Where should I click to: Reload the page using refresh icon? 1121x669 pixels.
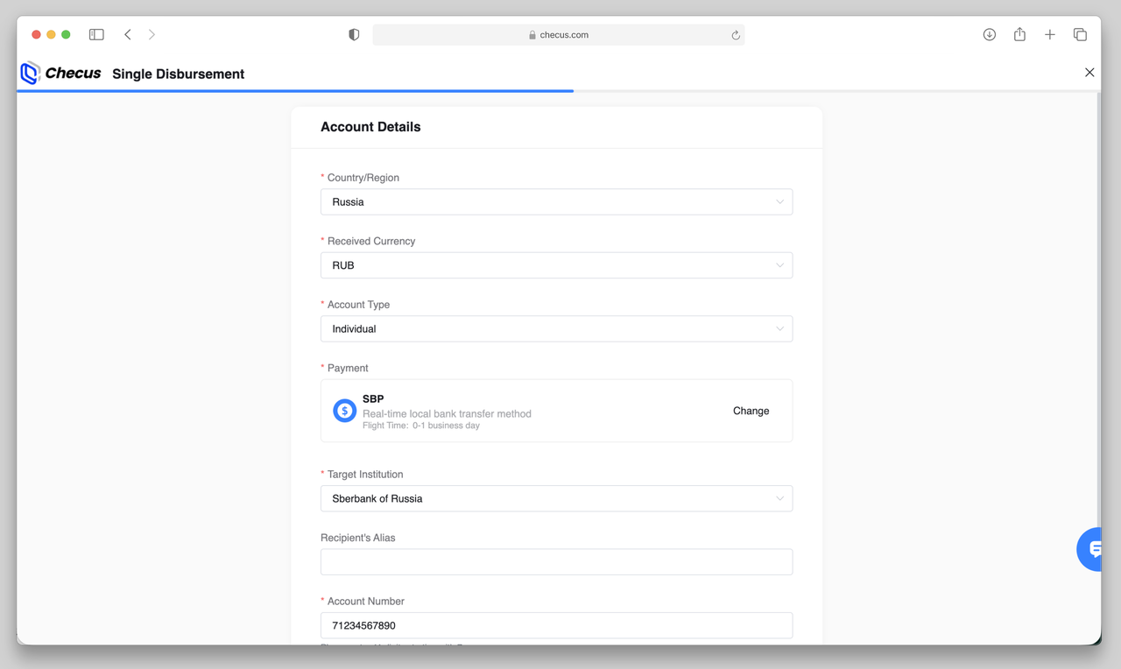tap(736, 35)
